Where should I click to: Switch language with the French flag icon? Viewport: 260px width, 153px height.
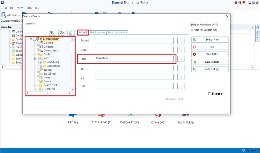(240, 2)
